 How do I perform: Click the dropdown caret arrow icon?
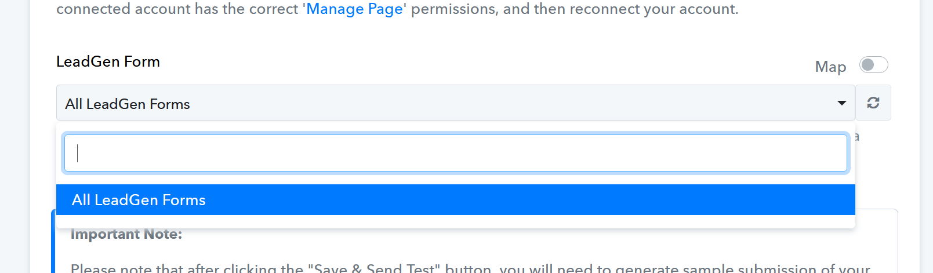click(x=842, y=103)
